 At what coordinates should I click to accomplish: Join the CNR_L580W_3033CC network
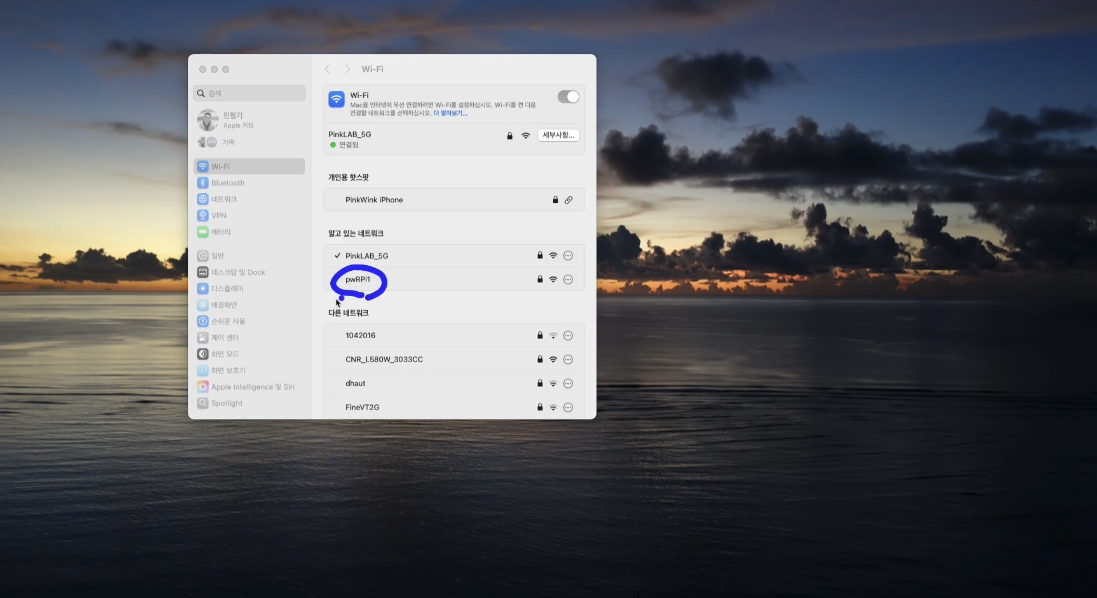click(x=384, y=359)
